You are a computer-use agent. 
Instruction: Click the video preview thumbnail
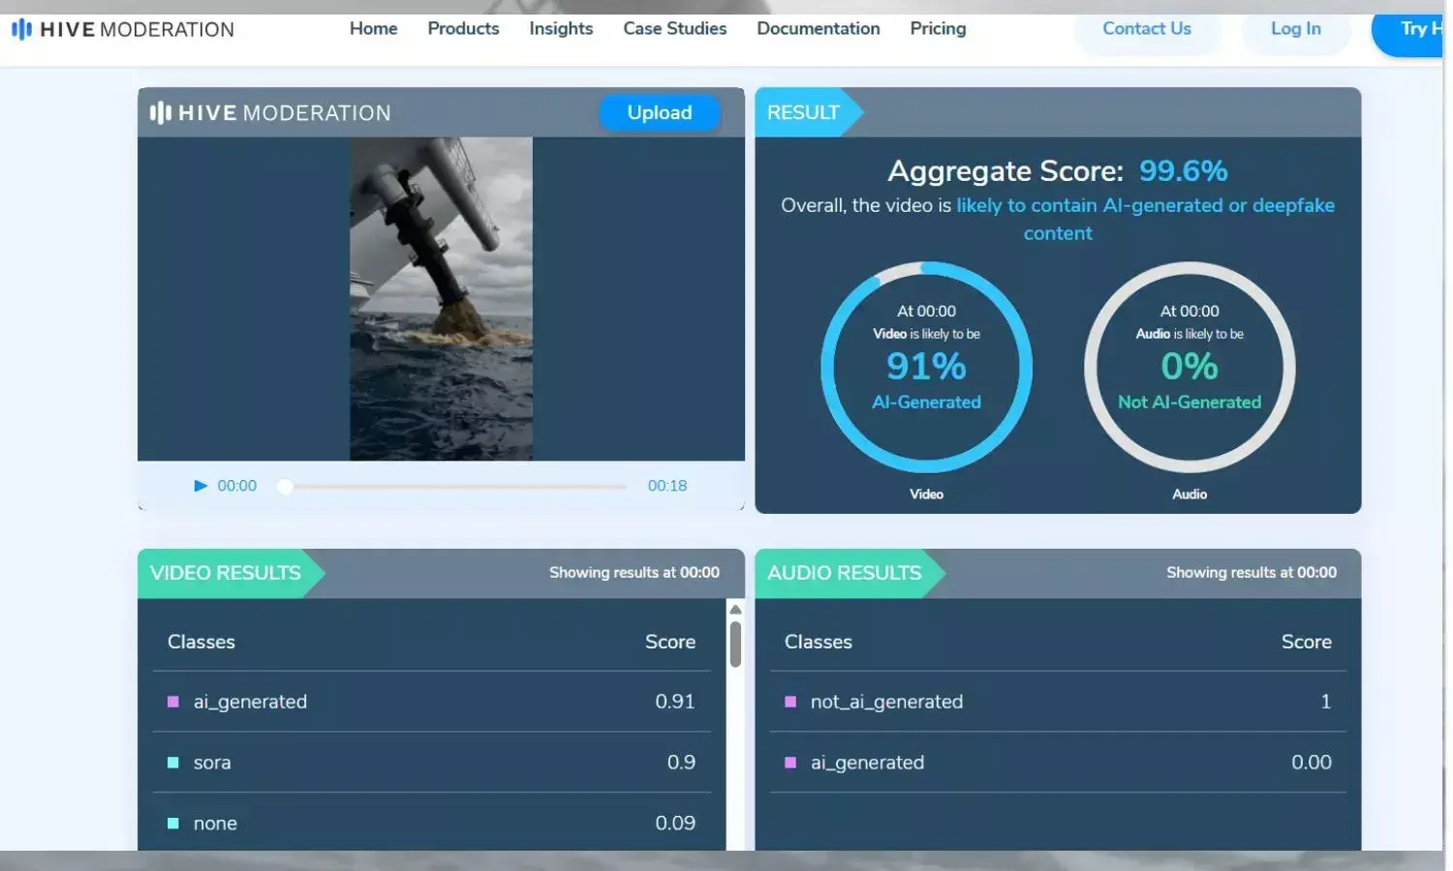[x=441, y=298]
